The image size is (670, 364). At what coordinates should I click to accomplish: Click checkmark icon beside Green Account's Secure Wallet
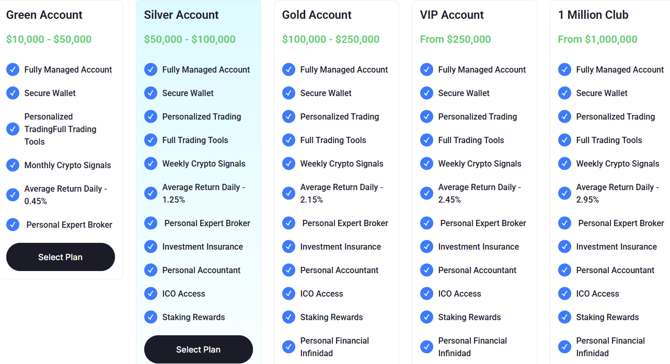[13, 93]
